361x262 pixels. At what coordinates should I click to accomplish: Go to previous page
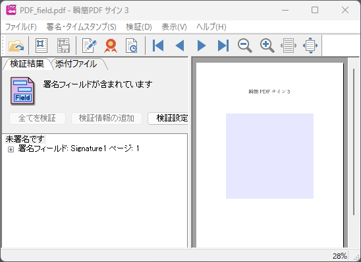tap(180, 46)
